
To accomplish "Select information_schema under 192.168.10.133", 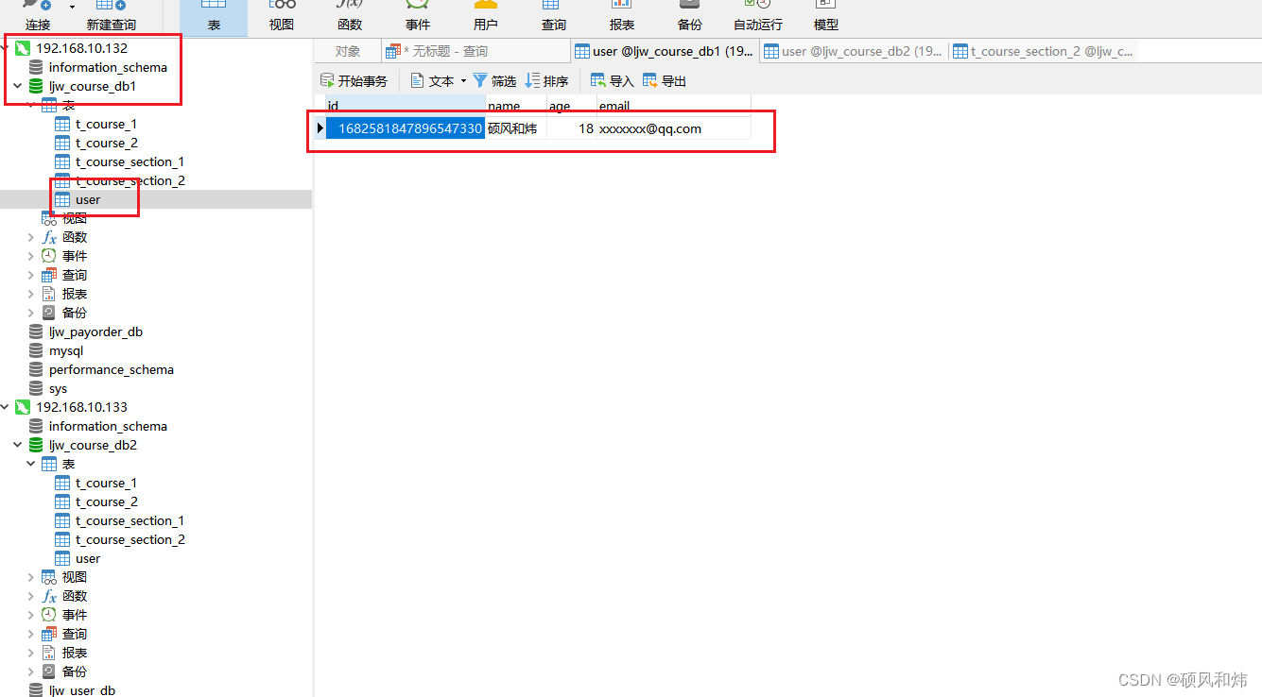I will [x=108, y=426].
